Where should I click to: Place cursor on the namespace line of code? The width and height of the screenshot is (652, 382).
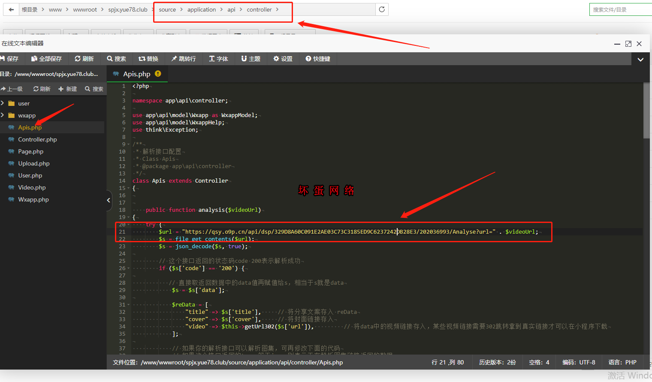(180, 100)
